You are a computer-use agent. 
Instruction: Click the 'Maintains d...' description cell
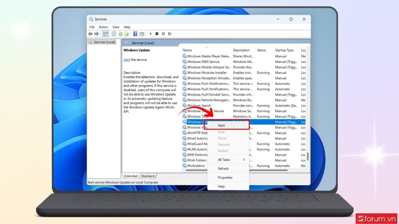pyautogui.click(x=243, y=116)
